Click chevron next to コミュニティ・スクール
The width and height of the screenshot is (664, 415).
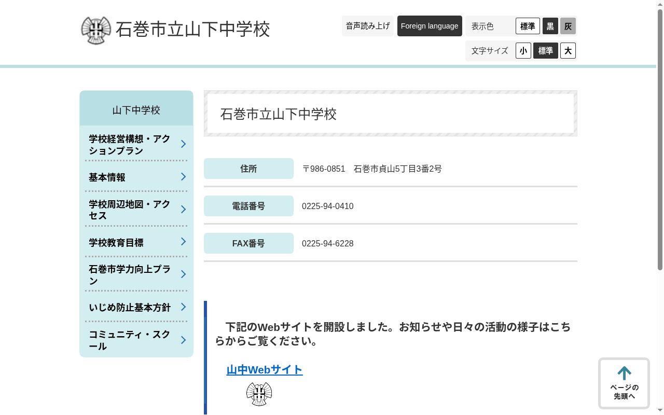point(183,340)
